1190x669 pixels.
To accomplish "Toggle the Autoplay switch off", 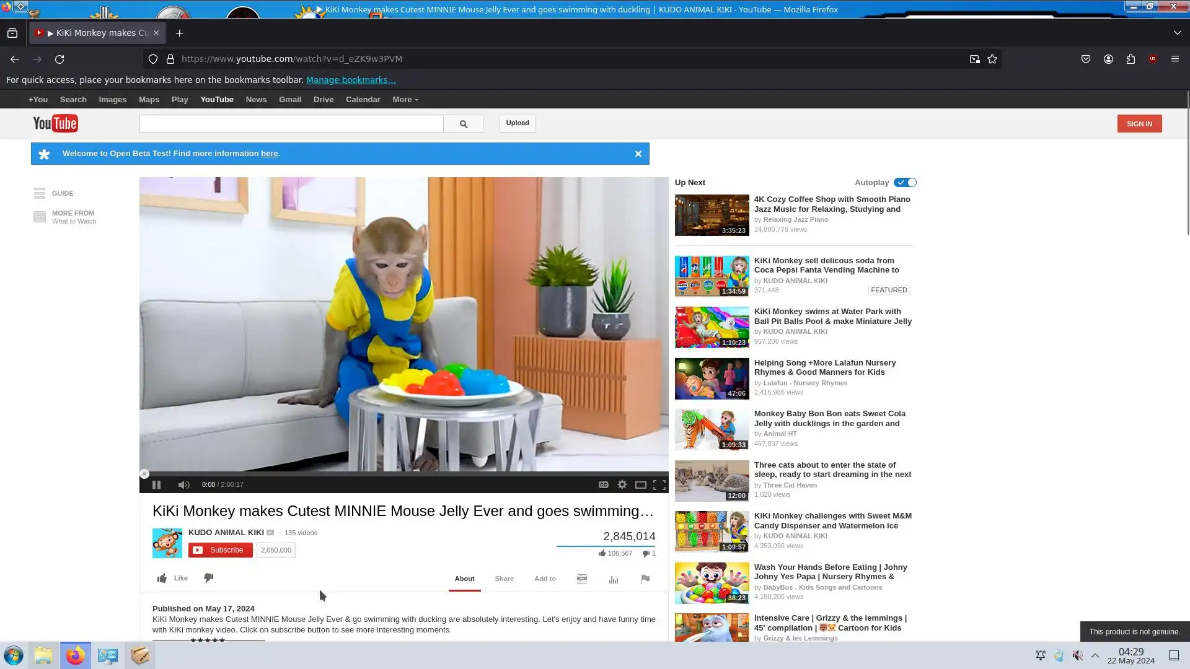I will point(905,183).
